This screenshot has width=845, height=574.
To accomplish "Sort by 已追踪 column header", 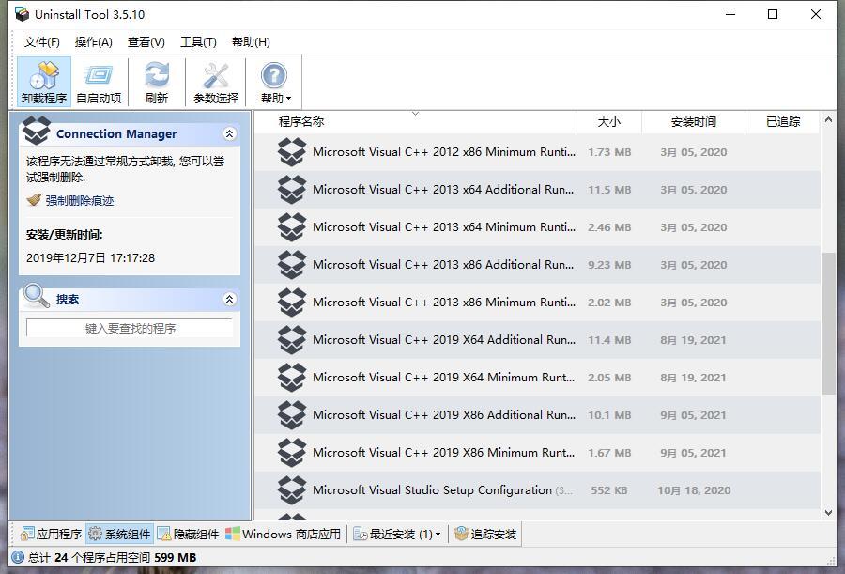I will tap(783, 122).
